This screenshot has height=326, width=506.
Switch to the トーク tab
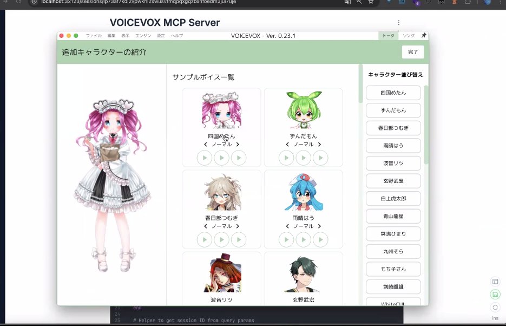[x=388, y=36]
